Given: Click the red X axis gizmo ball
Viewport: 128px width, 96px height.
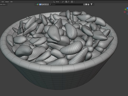Looking at the screenshot, I should click(125, 12).
